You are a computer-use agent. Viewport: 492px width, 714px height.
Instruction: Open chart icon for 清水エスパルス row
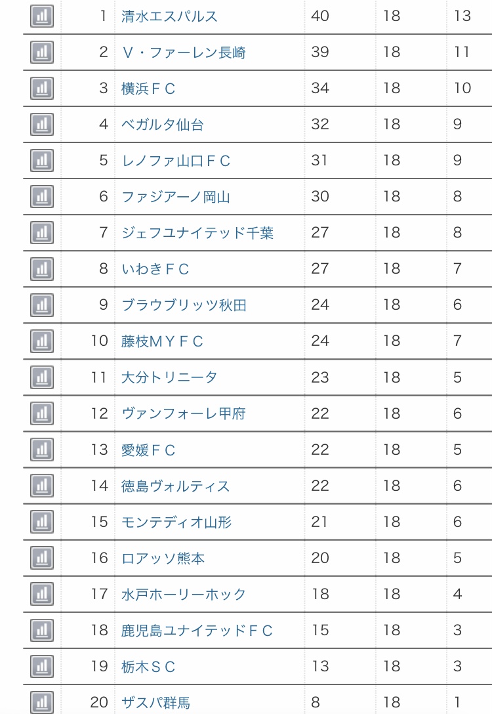point(42,16)
